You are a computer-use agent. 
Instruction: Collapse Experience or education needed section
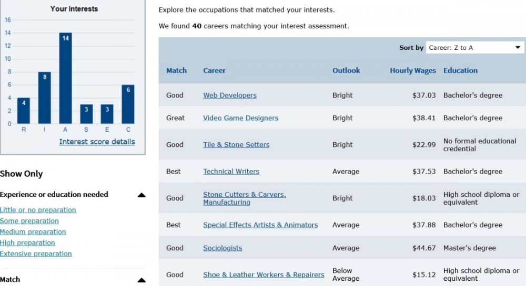(x=141, y=195)
